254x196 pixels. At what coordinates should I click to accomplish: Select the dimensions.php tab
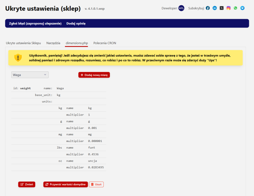[x=77, y=43]
